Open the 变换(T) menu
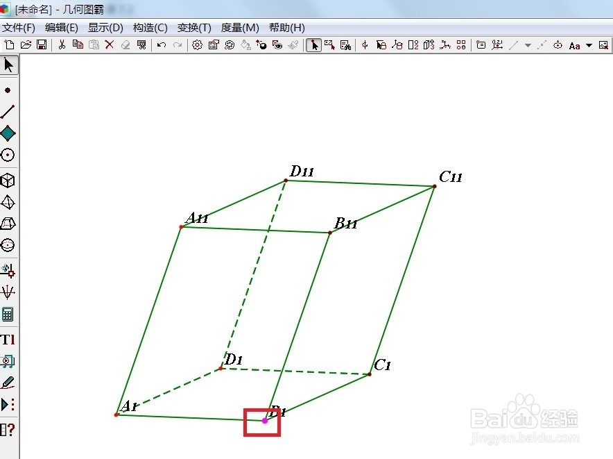The width and height of the screenshot is (613, 459). [194, 28]
